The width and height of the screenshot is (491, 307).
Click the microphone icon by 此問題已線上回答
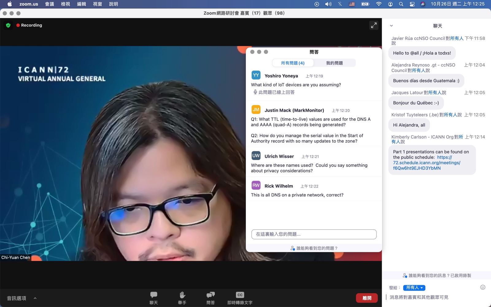255,92
